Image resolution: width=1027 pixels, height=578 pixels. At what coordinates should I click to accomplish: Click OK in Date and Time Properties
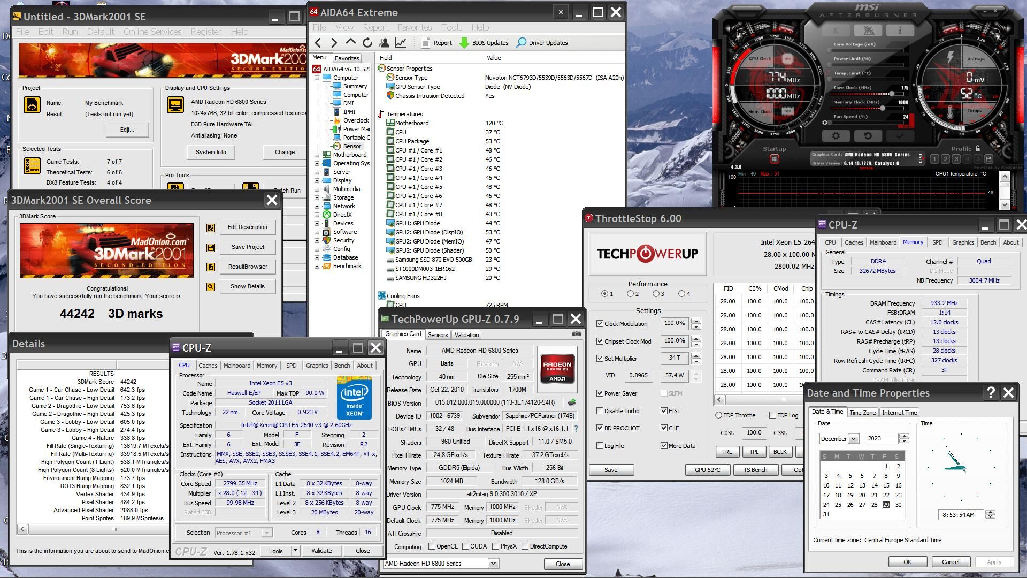(907, 562)
